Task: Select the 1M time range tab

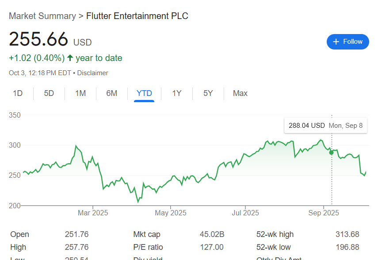Action: 80,93
